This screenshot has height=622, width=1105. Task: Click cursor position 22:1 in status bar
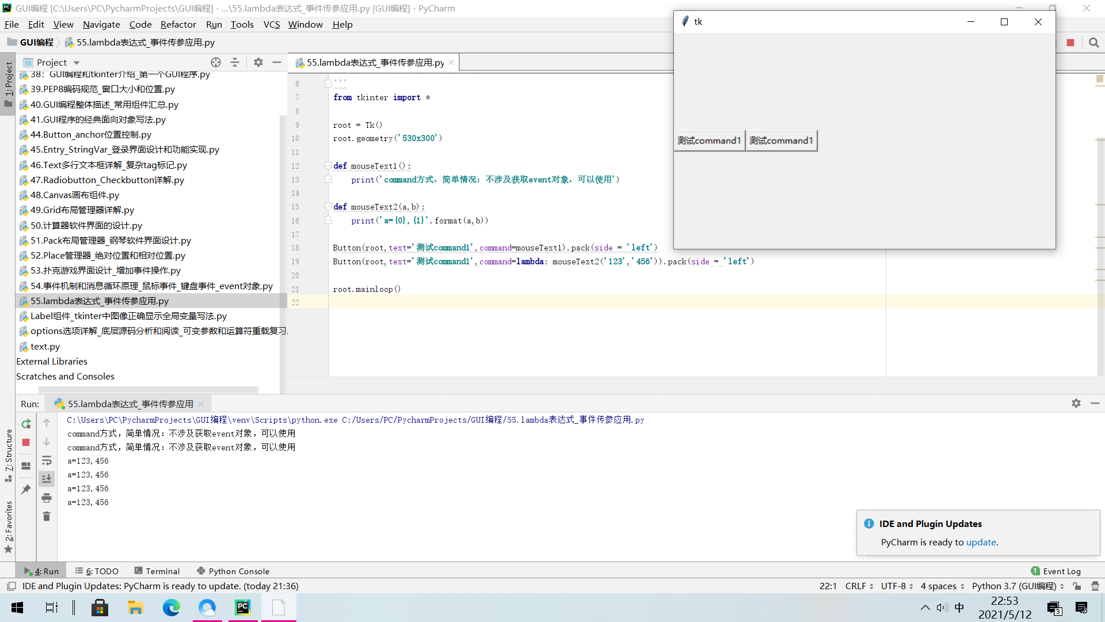[x=828, y=586]
